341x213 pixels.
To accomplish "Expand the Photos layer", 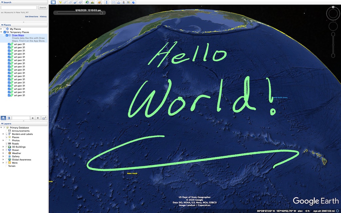I will point(3,140).
